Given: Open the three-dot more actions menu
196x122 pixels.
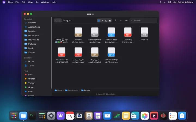Looking at the screenshot, I should point(126,20).
